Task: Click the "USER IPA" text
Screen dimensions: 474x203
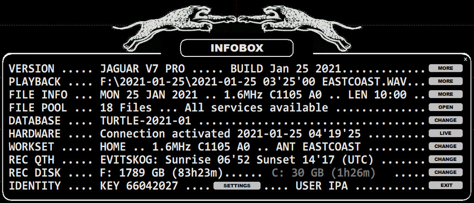Action: (322, 186)
